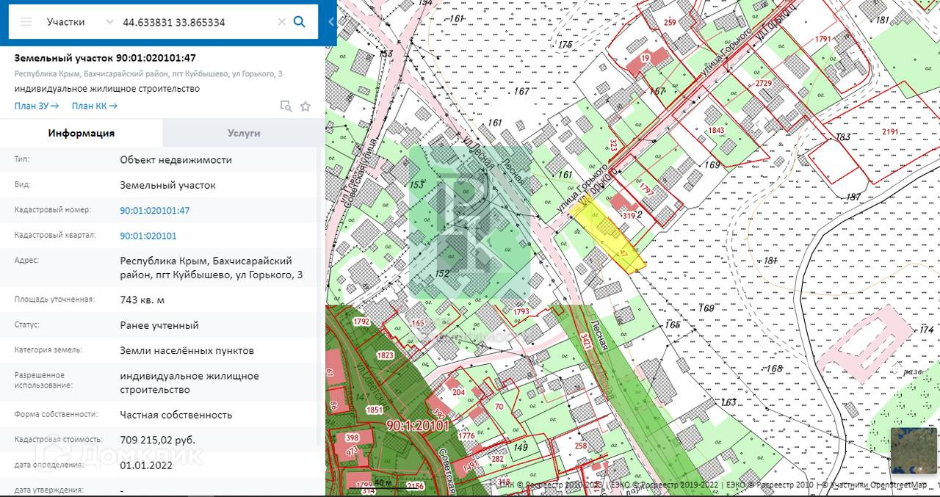Click the magnifying glass search icon
The width and height of the screenshot is (940, 497).
click(300, 22)
